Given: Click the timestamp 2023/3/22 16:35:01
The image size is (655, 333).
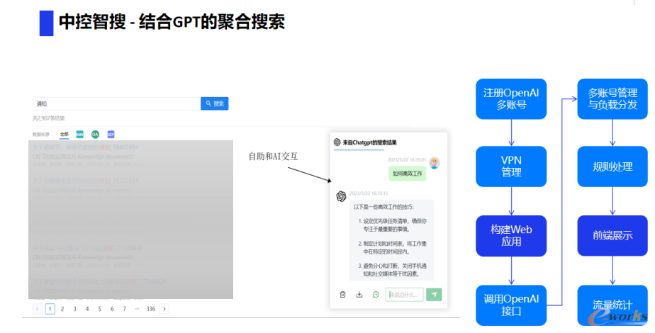Looking at the screenshot, I should pyautogui.click(x=406, y=160).
